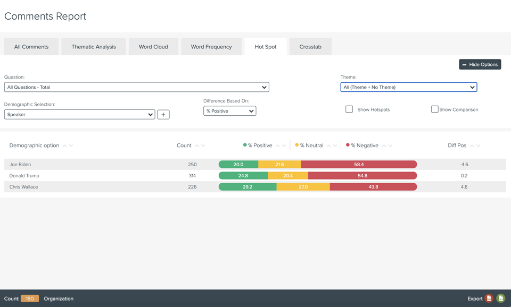This screenshot has width=511, height=307.
Task: Open the Theme dropdown
Action: point(409,87)
